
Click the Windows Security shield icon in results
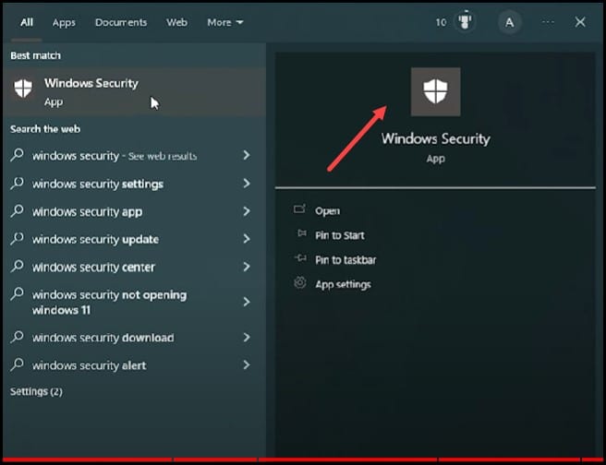23,89
